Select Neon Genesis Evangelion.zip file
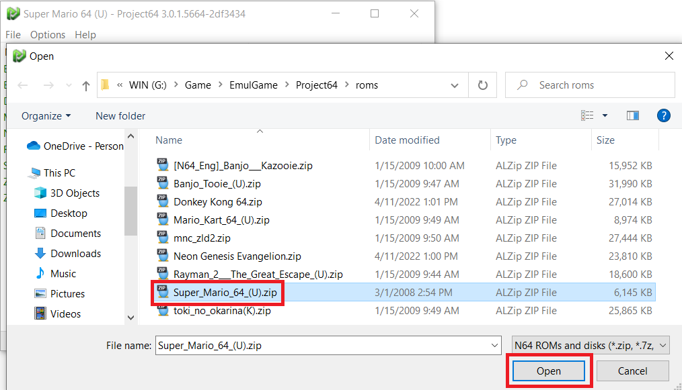The image size is (682, 390). point(237,256)
